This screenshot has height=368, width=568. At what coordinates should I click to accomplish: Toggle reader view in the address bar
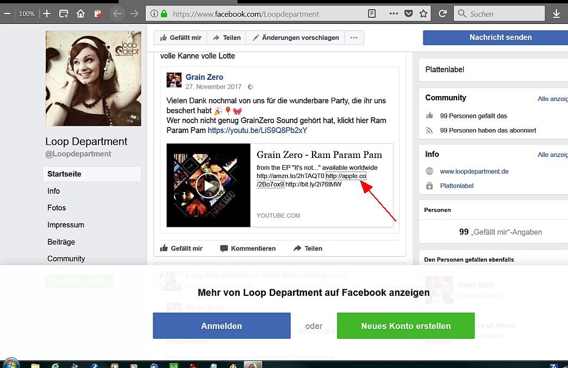click(x=372, y=14)
